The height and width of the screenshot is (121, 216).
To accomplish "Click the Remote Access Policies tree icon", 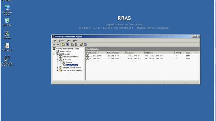I will (x=61, y=68).
